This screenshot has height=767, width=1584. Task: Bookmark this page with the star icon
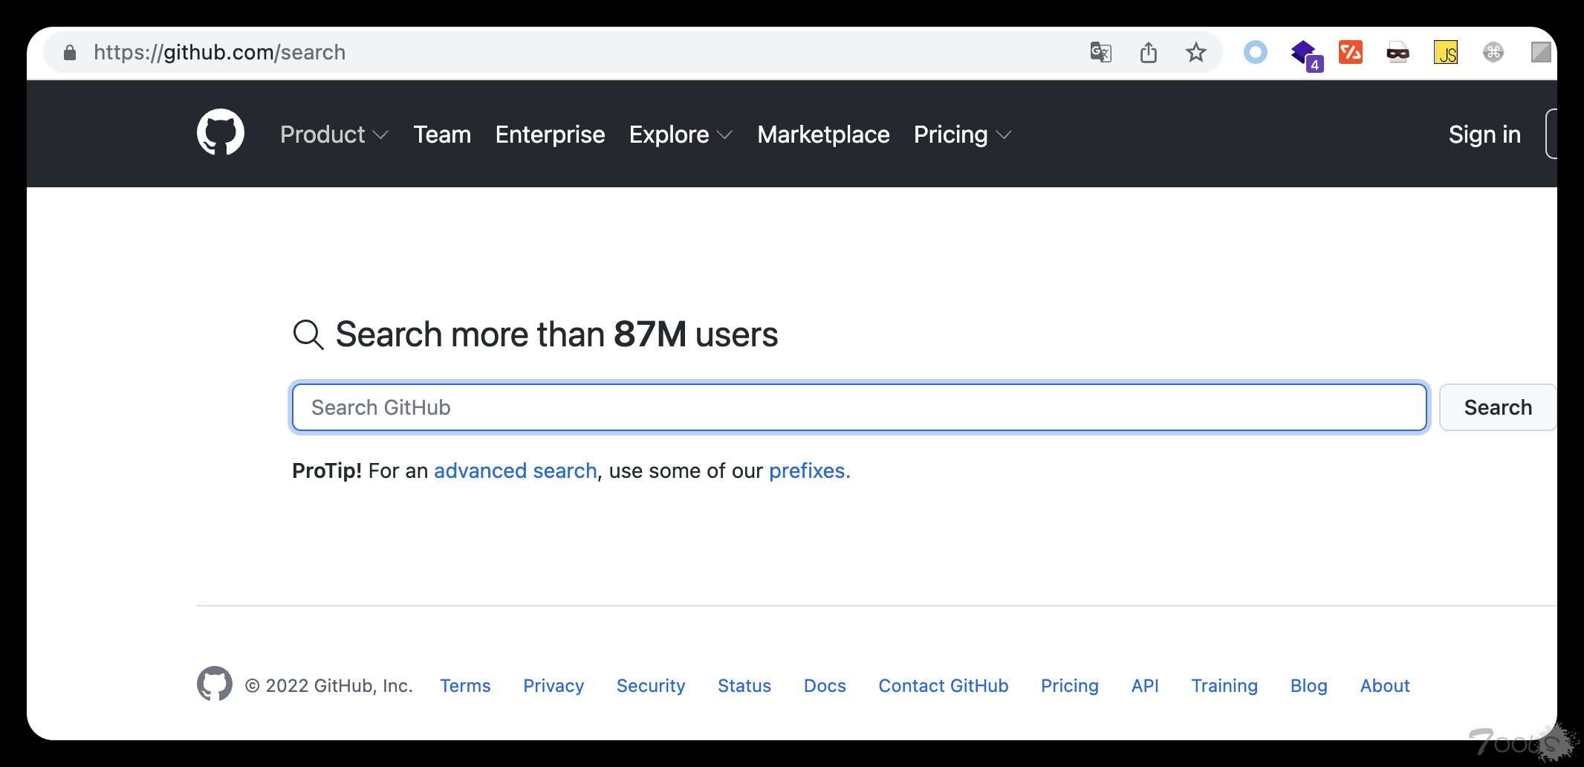1196,52
